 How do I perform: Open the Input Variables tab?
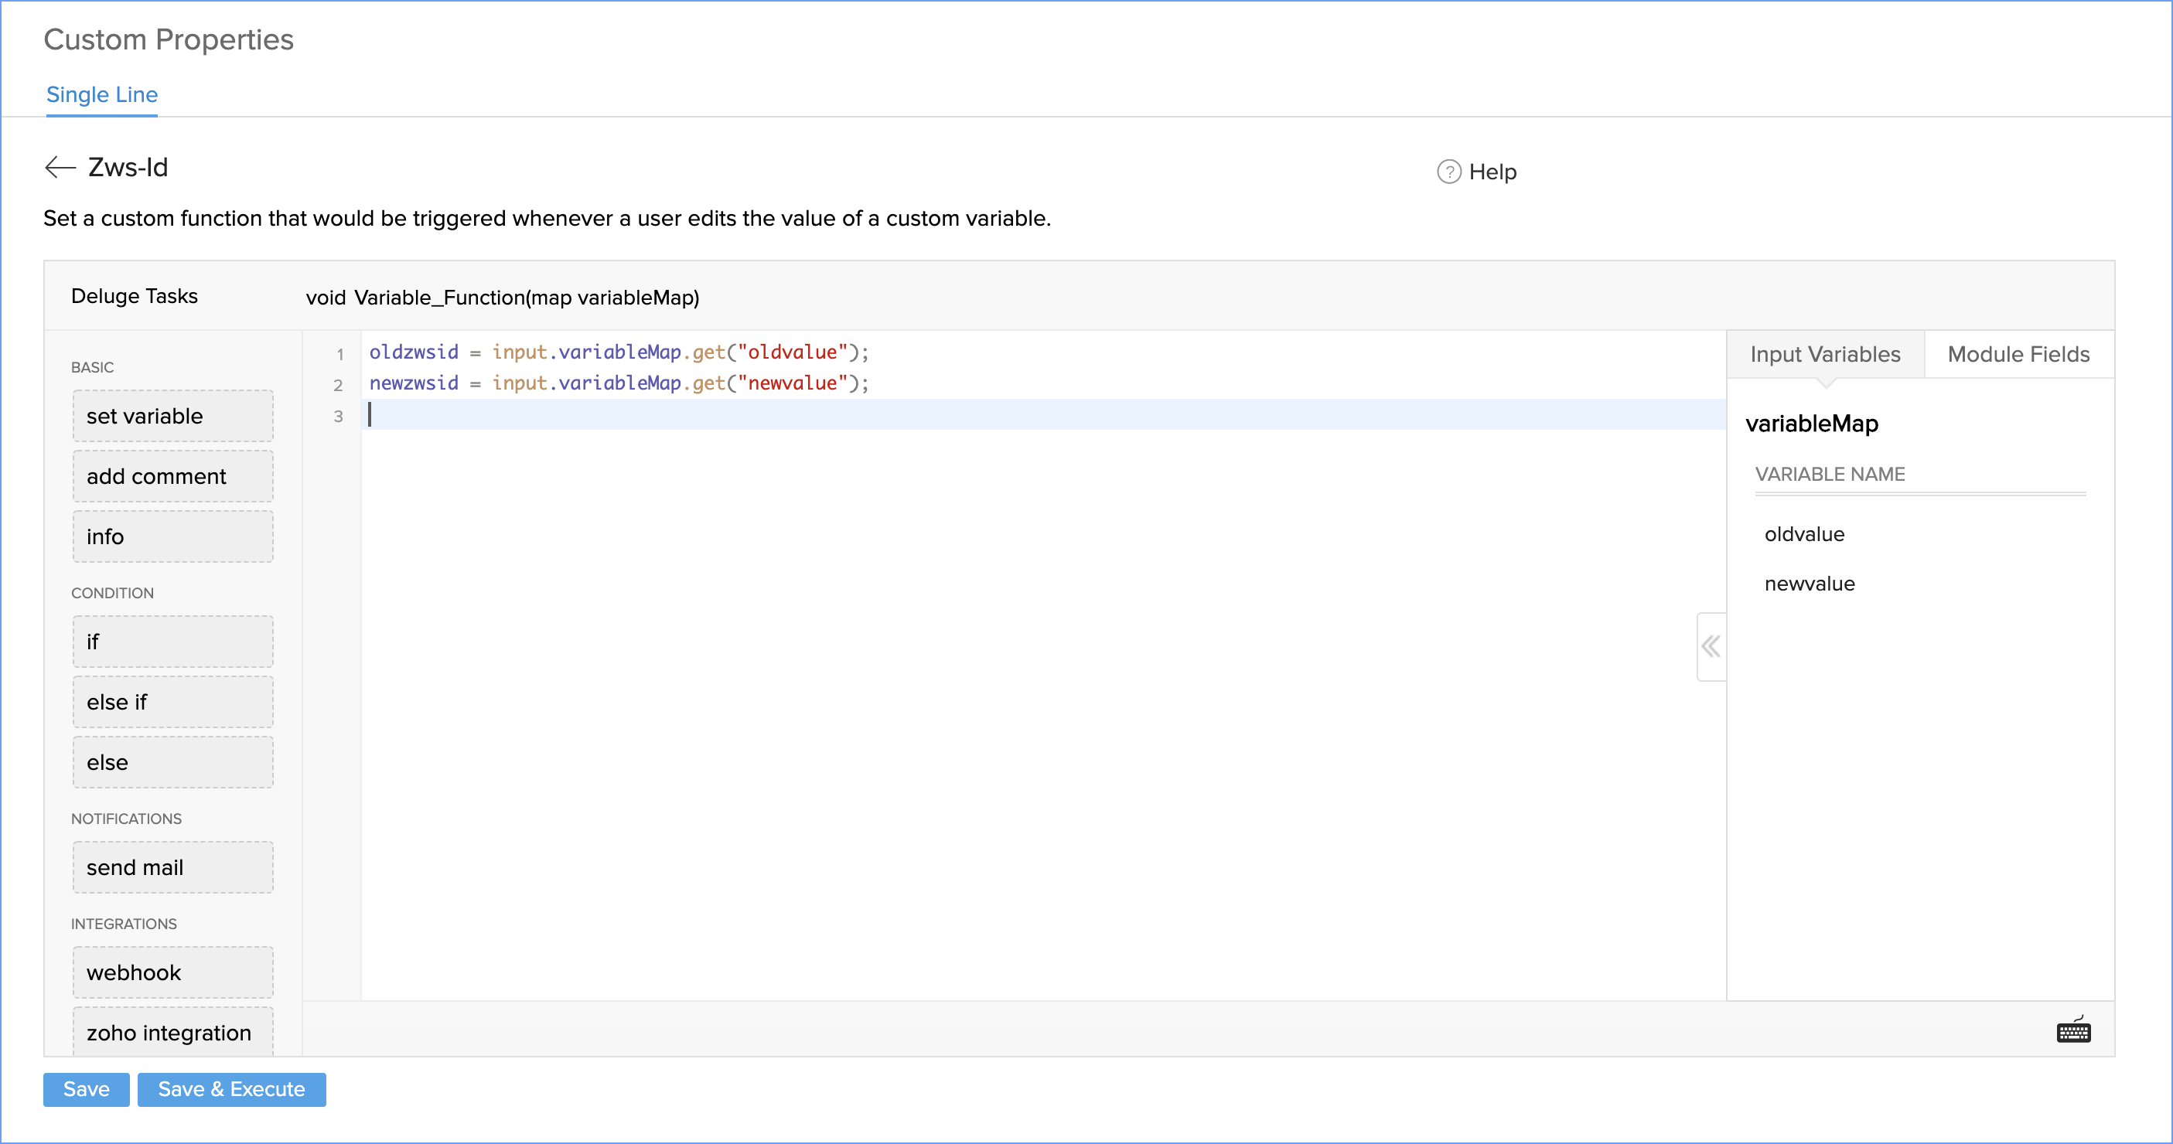pos(1826,354)
